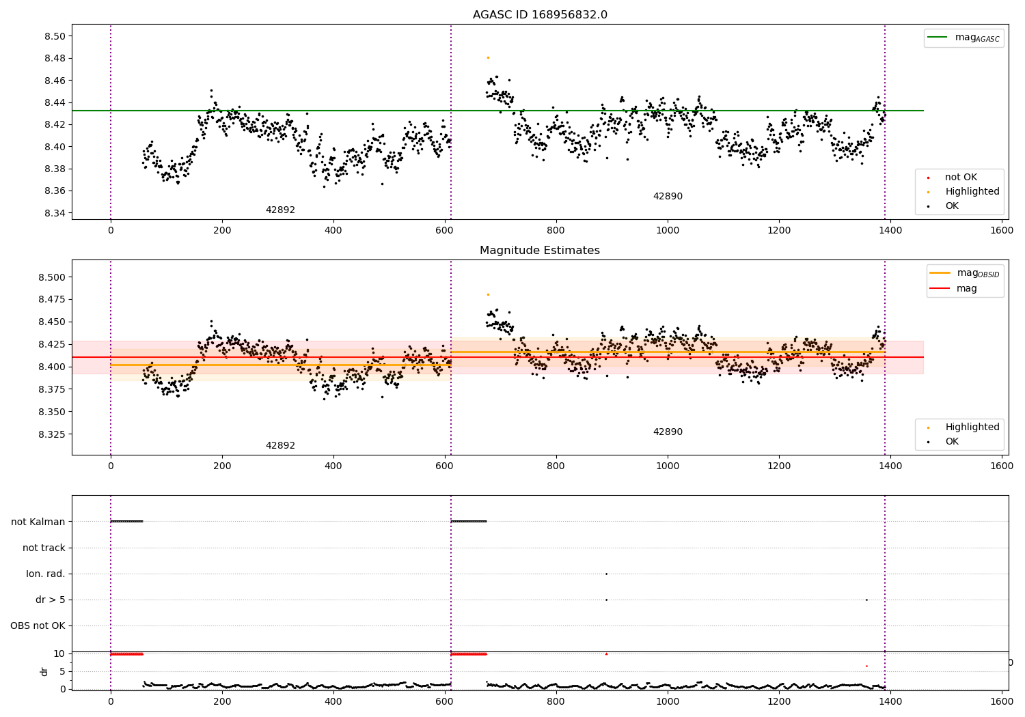
Task: Click the first 'not Kalman' bar near time 0
Action: [x=126, y=522]
